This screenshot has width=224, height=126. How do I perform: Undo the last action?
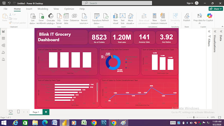pyautogui.click(x=9, y=3)
